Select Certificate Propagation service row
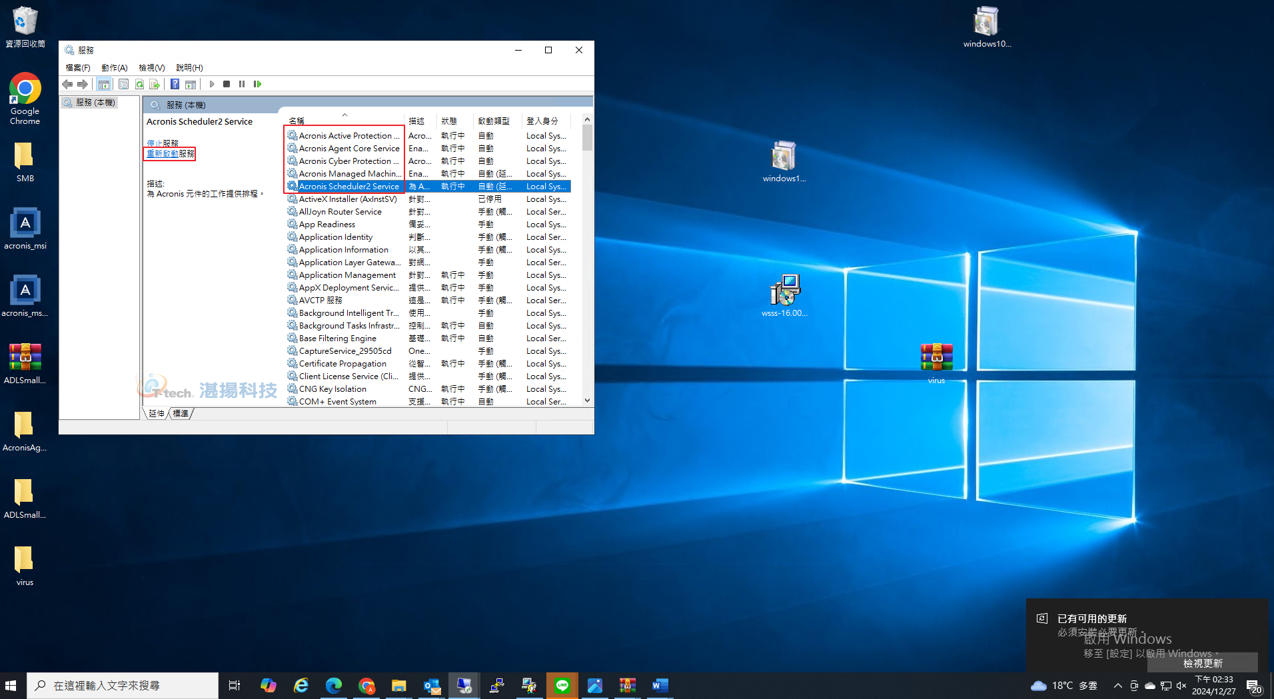The width and height of the screenshot is (1274, 699). point(428,364)
